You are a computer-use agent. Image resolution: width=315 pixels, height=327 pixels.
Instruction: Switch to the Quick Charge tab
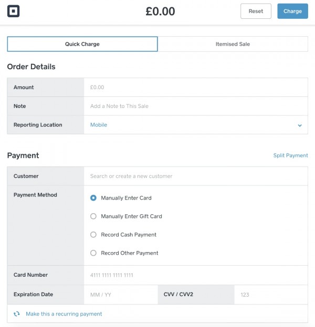[82, 44]
